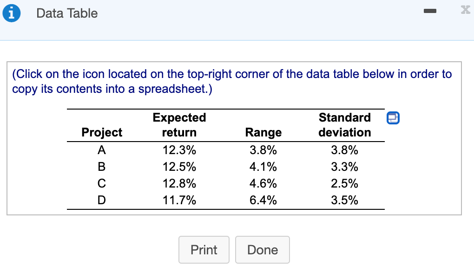
Task: Click Project A's row label
Action: click(101, 150)
